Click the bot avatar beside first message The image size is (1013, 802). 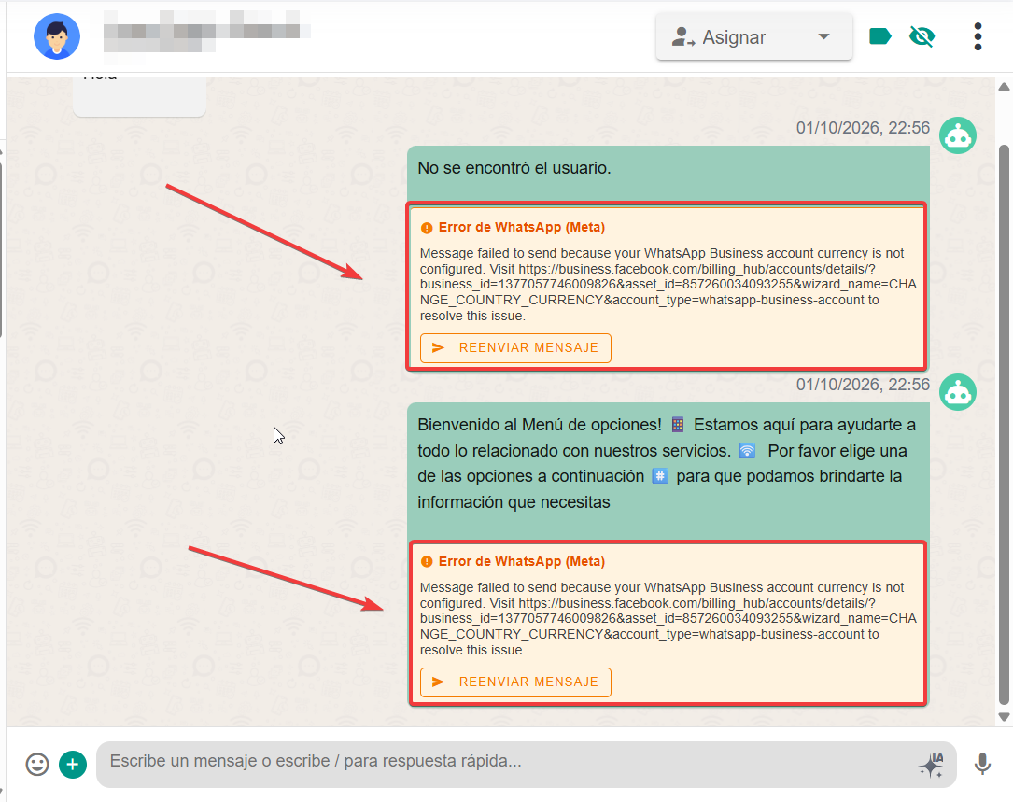pyautogui.click(x=957, y=135)
